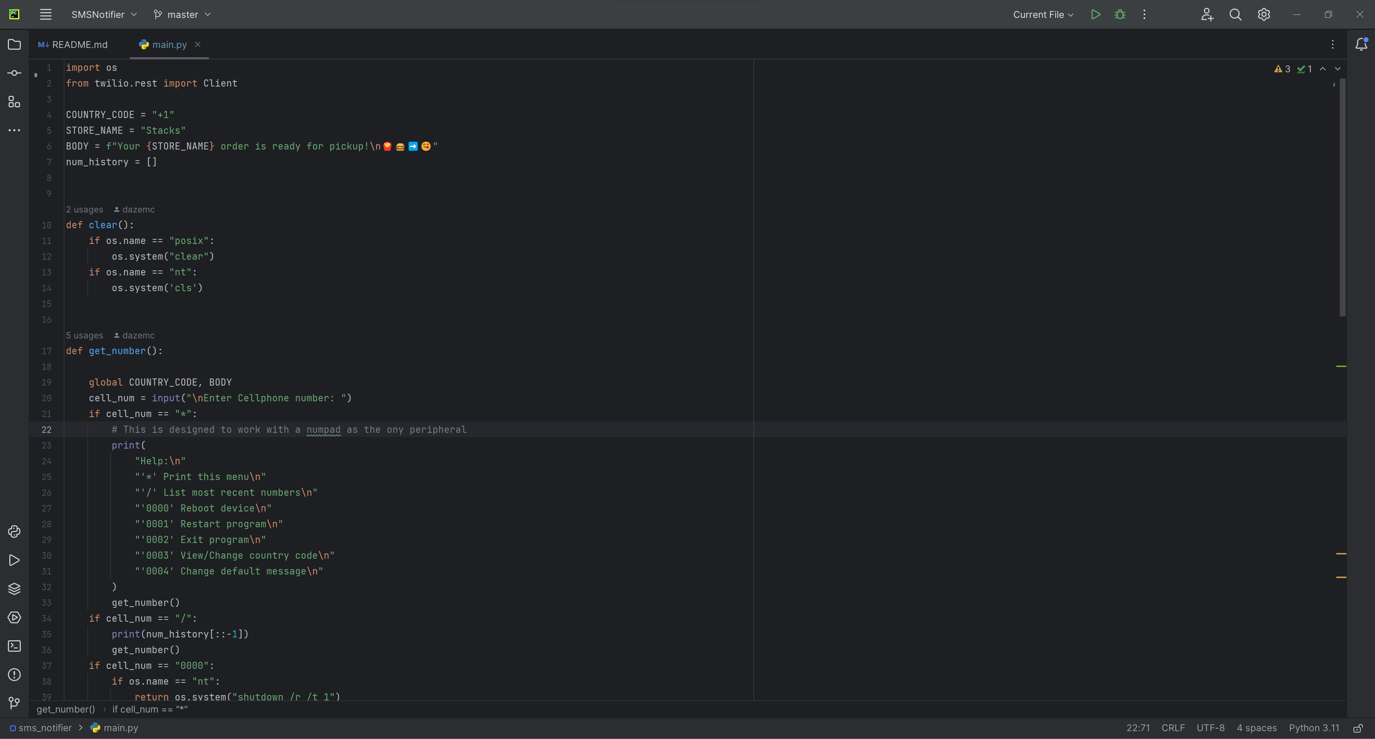Viewport: 1375px width, 739px height.
Task: Open the Commit tool window
Action: point(14,73)
